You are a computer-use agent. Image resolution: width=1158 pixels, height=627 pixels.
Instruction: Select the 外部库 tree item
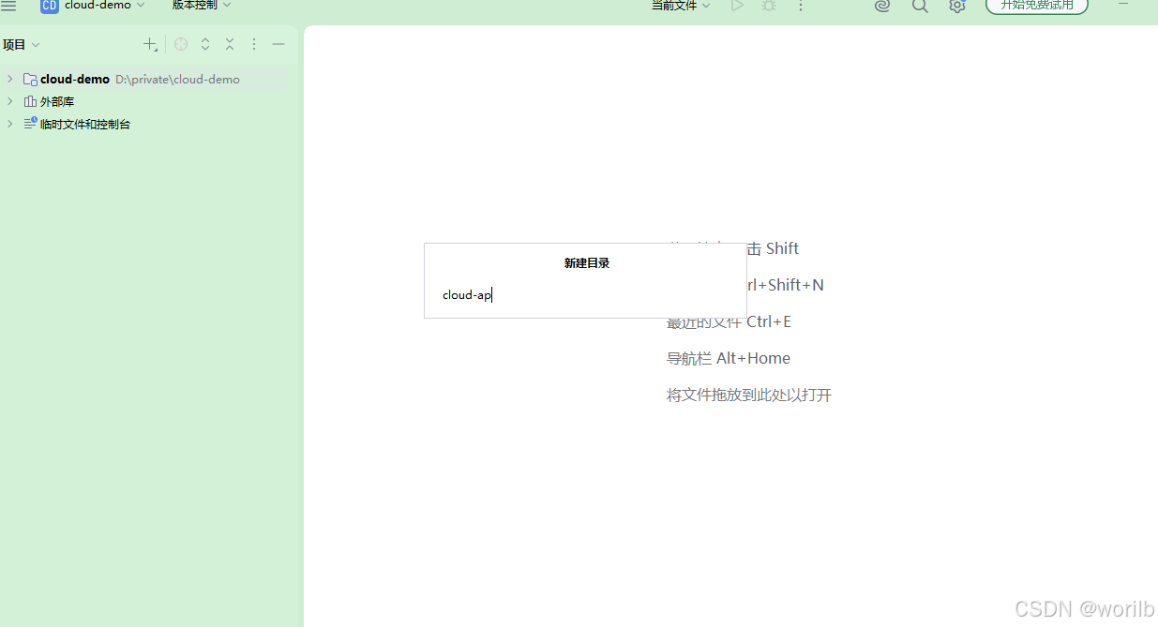[57, 101]
